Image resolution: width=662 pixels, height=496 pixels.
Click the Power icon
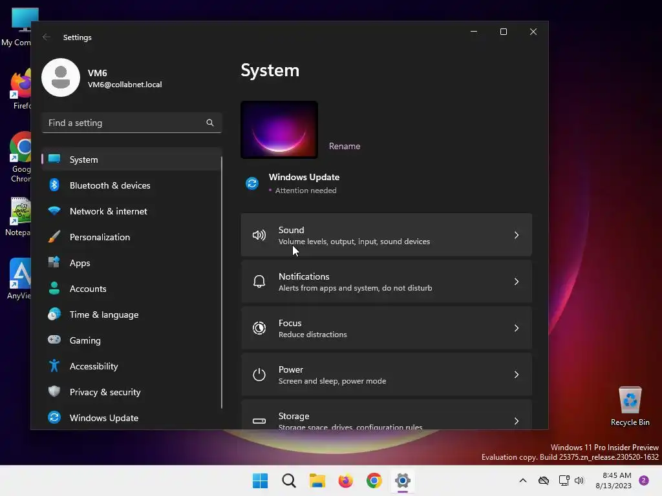point(259,375)
